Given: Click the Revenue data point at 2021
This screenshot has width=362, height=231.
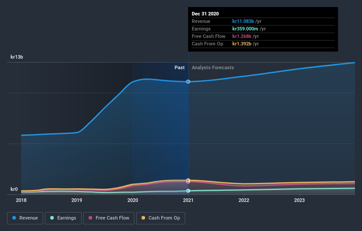Looking at the screenshot, I should click(188, 82).
